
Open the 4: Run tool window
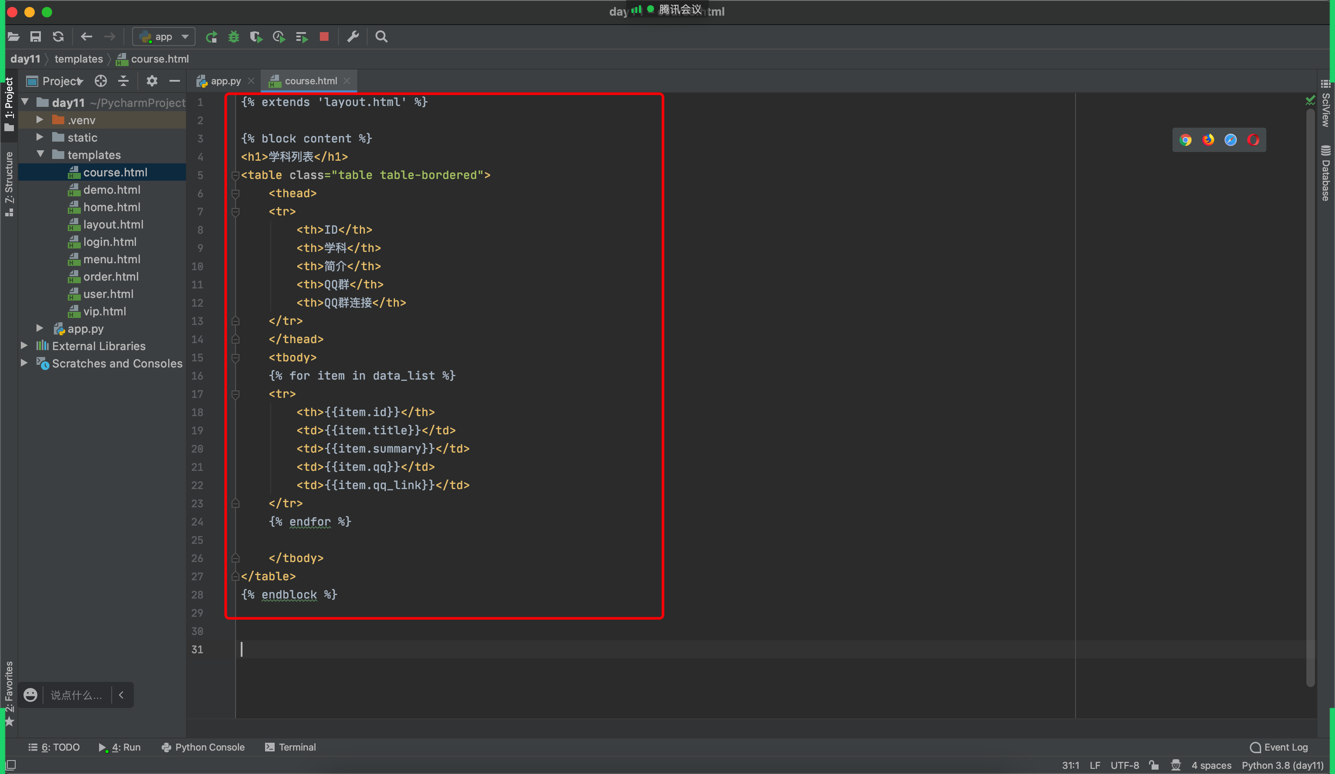point(120,747)
